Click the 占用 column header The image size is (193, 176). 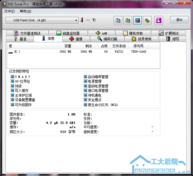click(x=102, y=46)
